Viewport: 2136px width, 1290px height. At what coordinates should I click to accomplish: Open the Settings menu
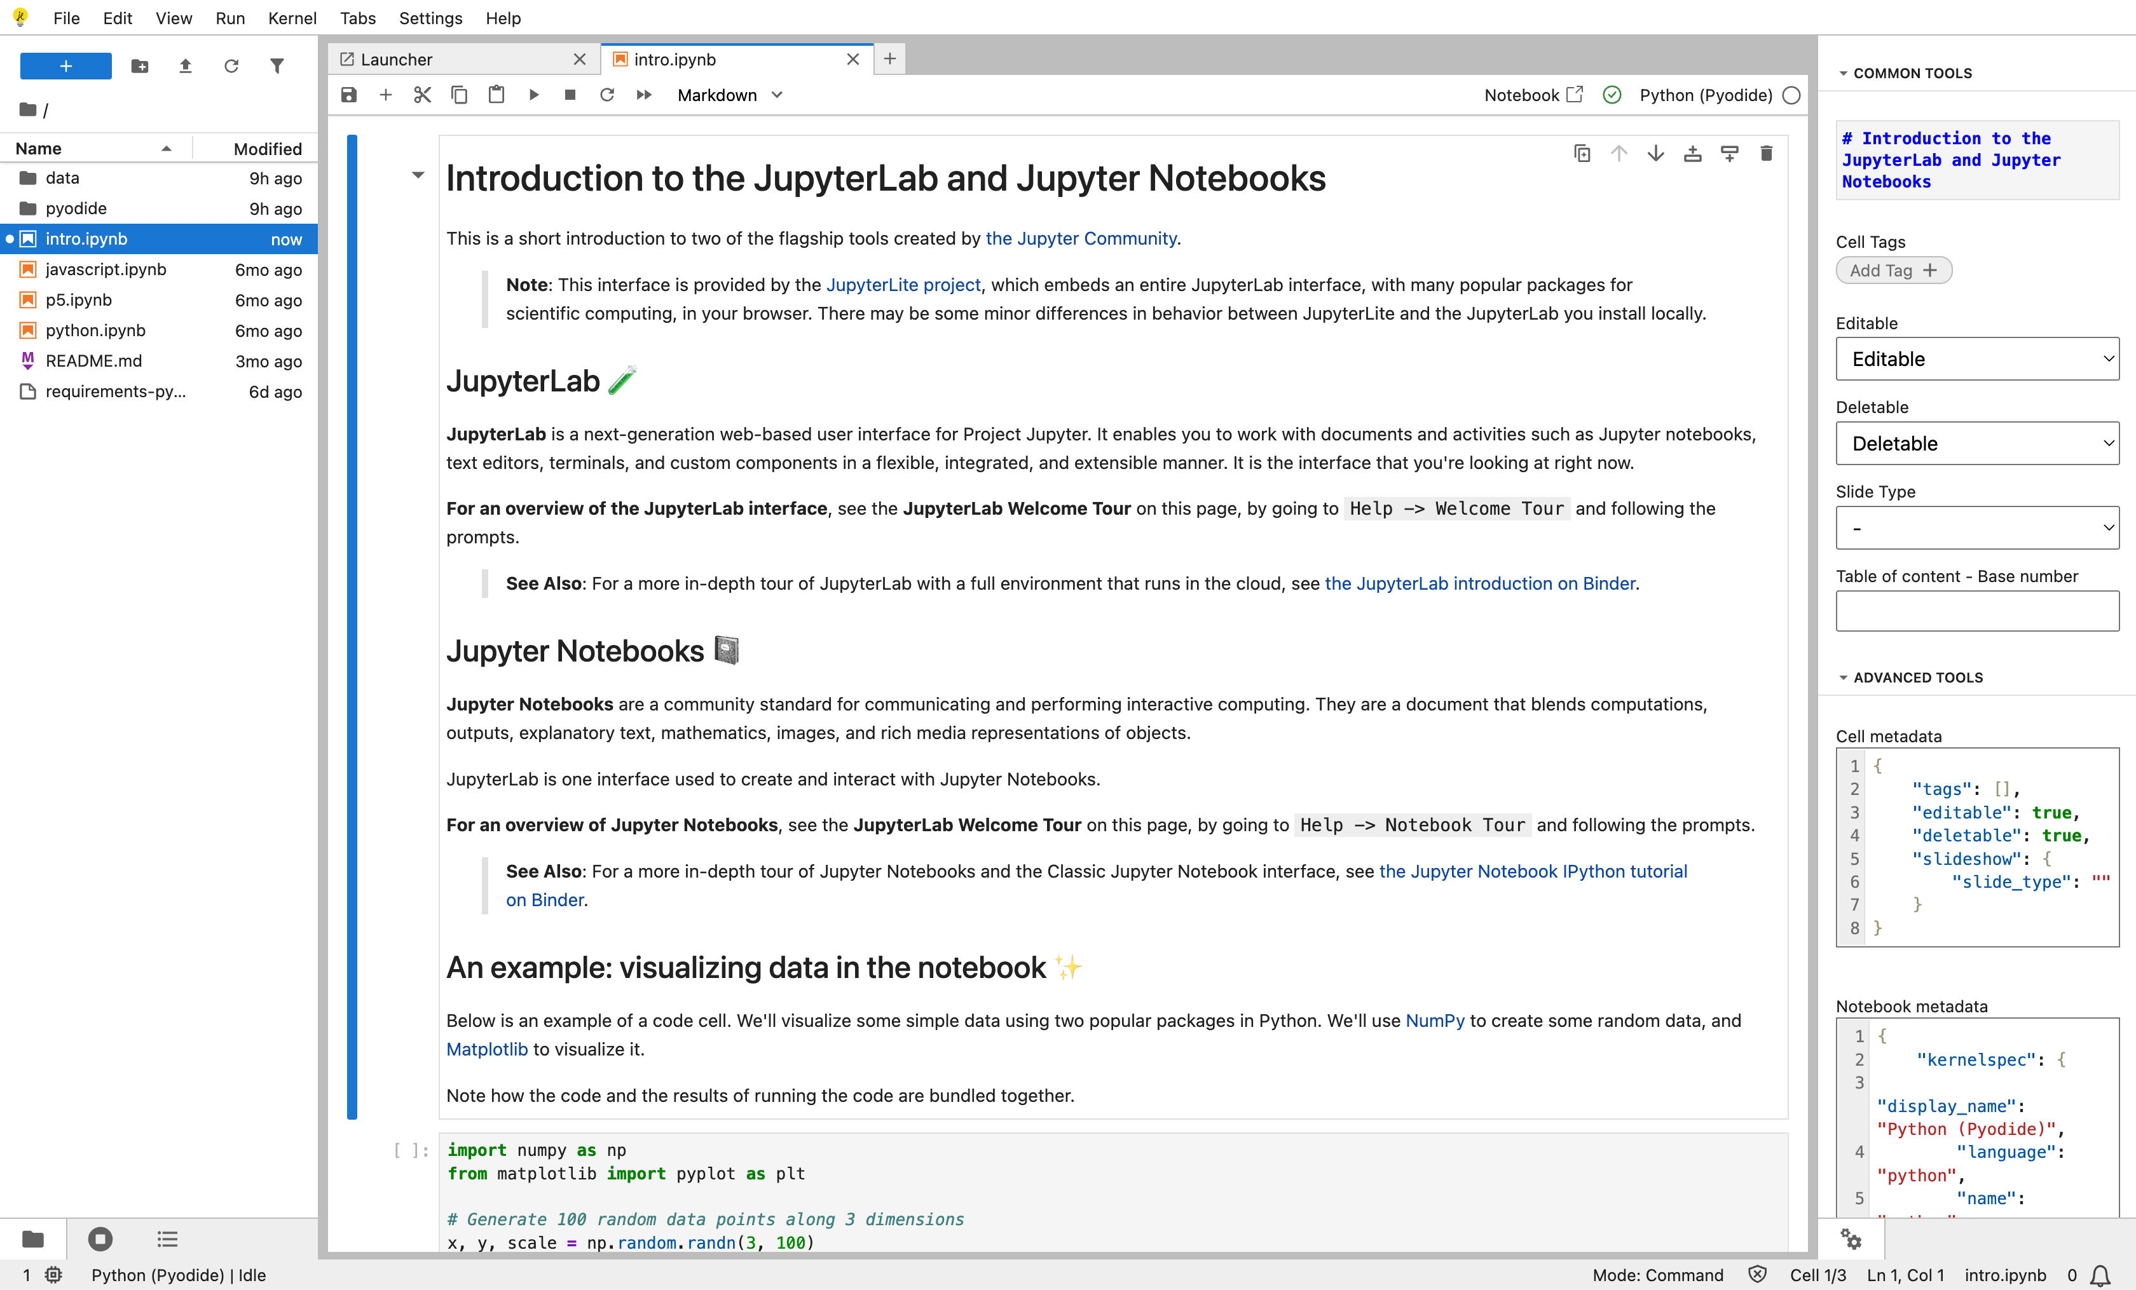click(430, 18)
